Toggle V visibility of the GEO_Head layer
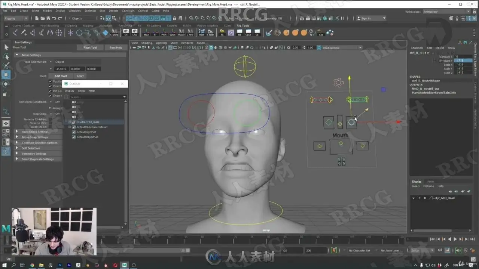This screenshot has width=479, height=269. 414,198
